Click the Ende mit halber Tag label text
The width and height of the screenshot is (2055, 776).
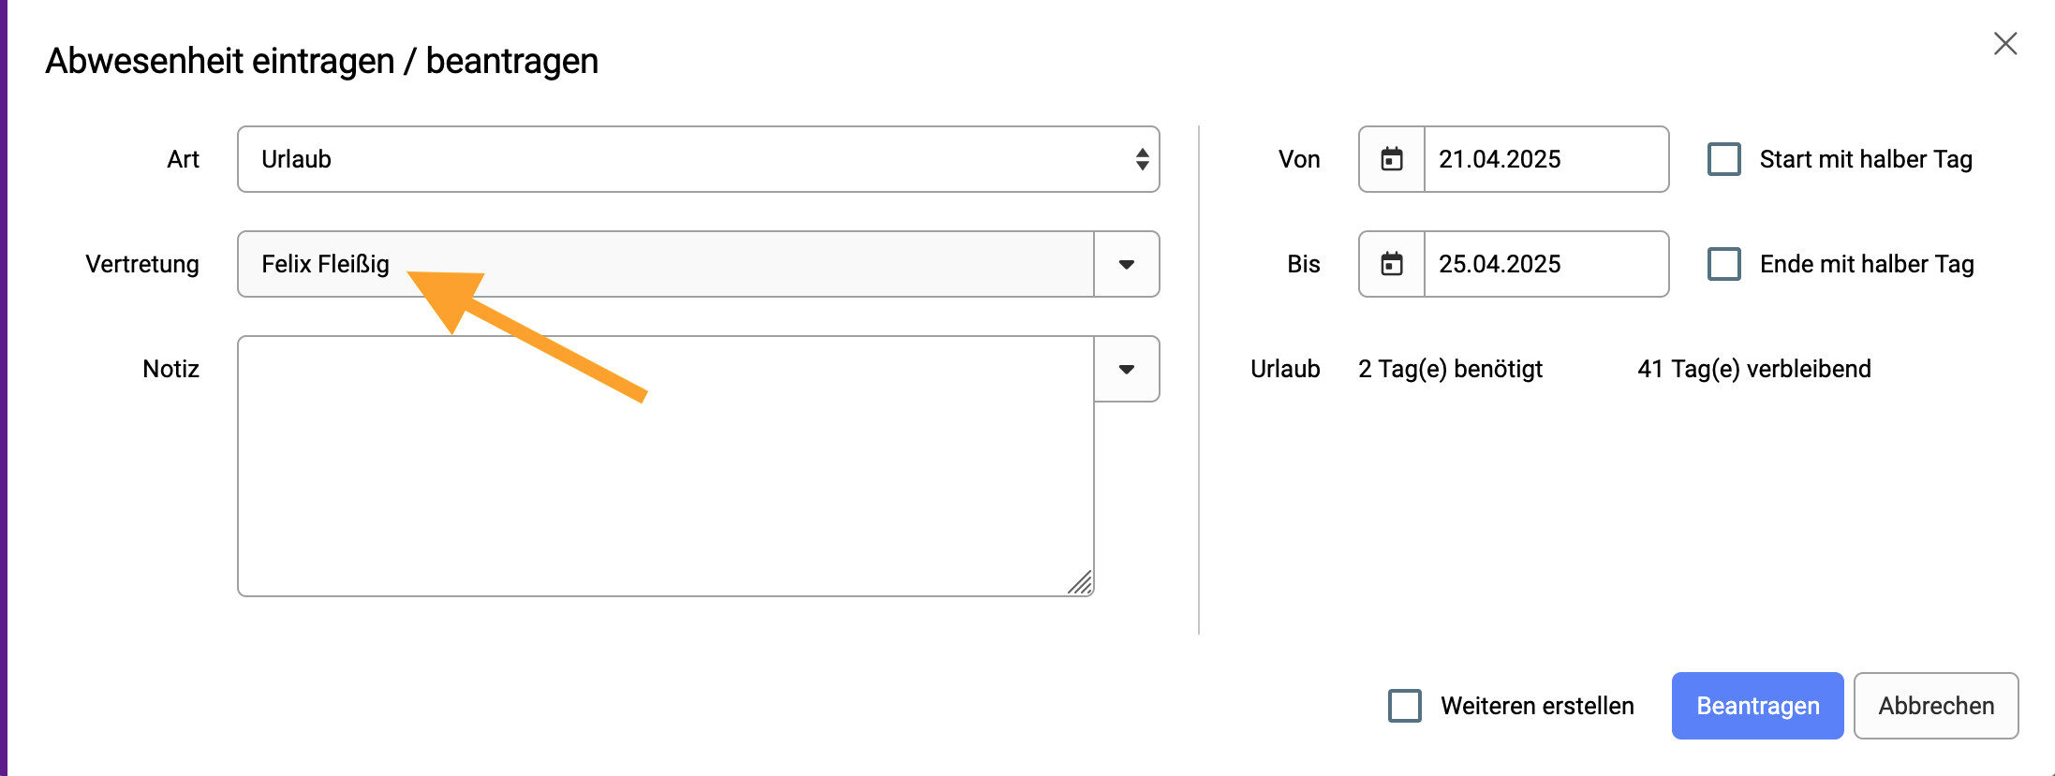tap(1867, 264)
